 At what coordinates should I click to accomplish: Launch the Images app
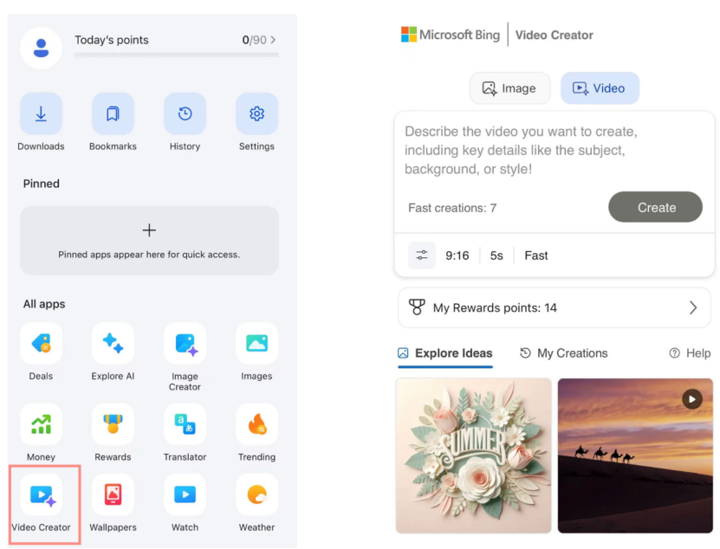click(x=256, y=344)
